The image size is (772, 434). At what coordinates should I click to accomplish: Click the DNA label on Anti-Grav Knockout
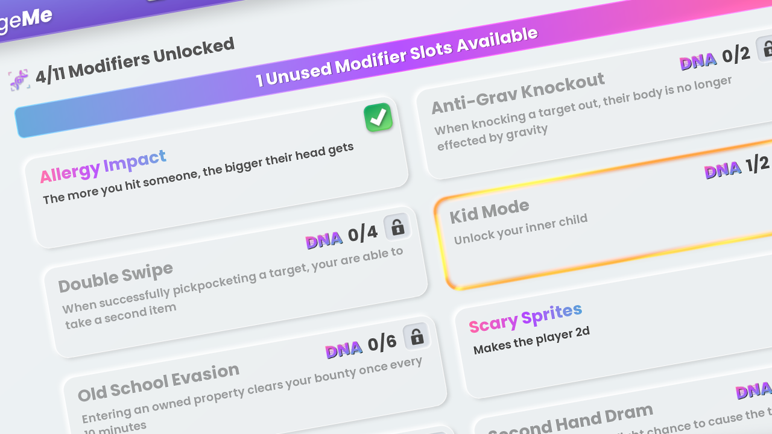698,61
